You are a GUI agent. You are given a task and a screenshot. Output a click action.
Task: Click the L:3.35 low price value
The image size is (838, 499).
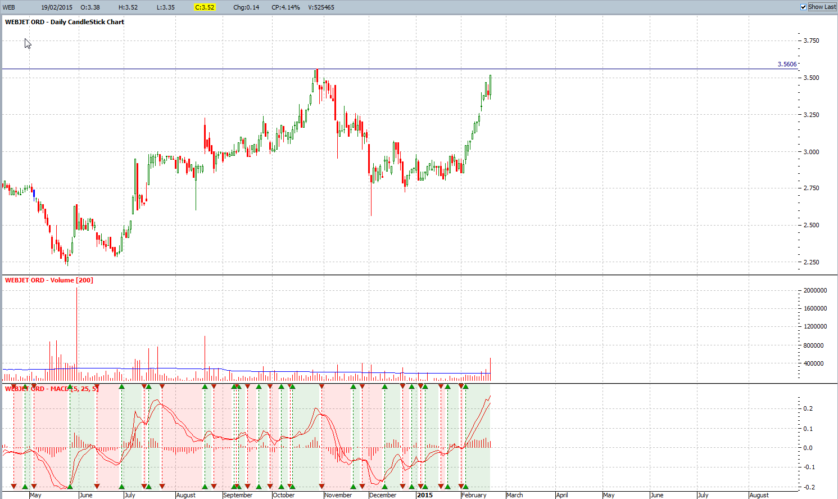165,7
